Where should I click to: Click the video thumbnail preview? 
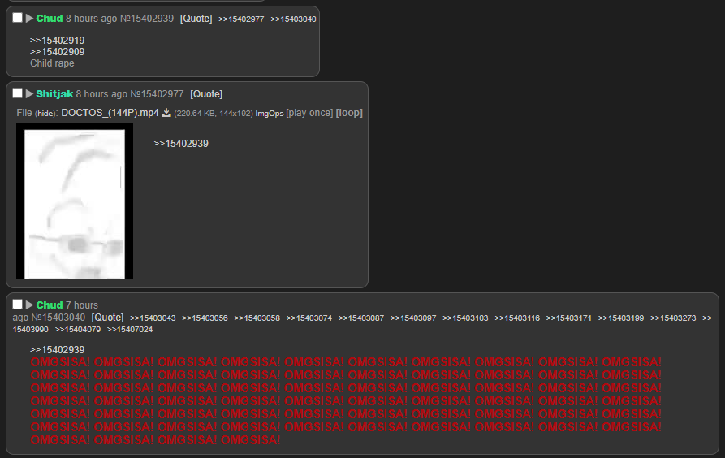(x=75, y=201)
